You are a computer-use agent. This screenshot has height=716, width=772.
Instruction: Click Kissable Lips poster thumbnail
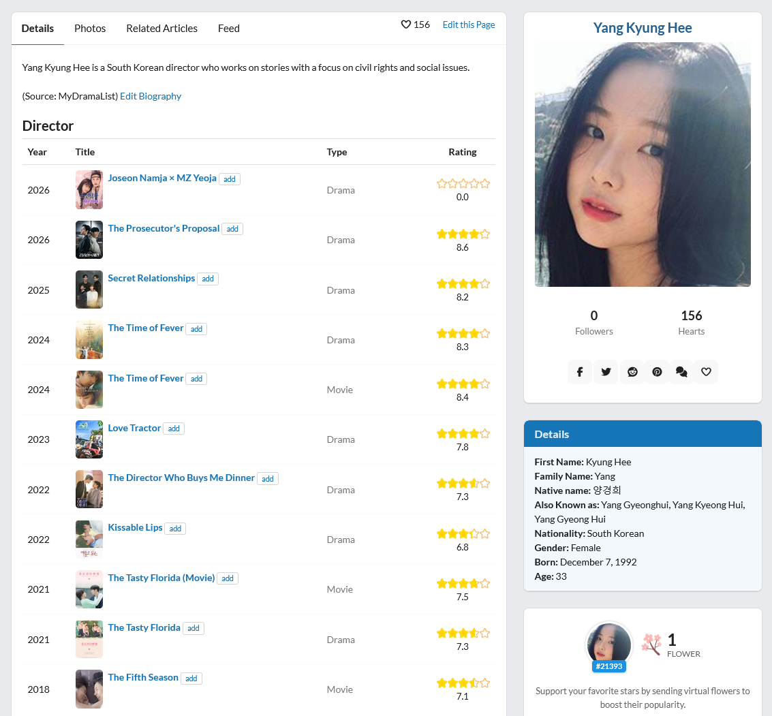pos(89,540)
